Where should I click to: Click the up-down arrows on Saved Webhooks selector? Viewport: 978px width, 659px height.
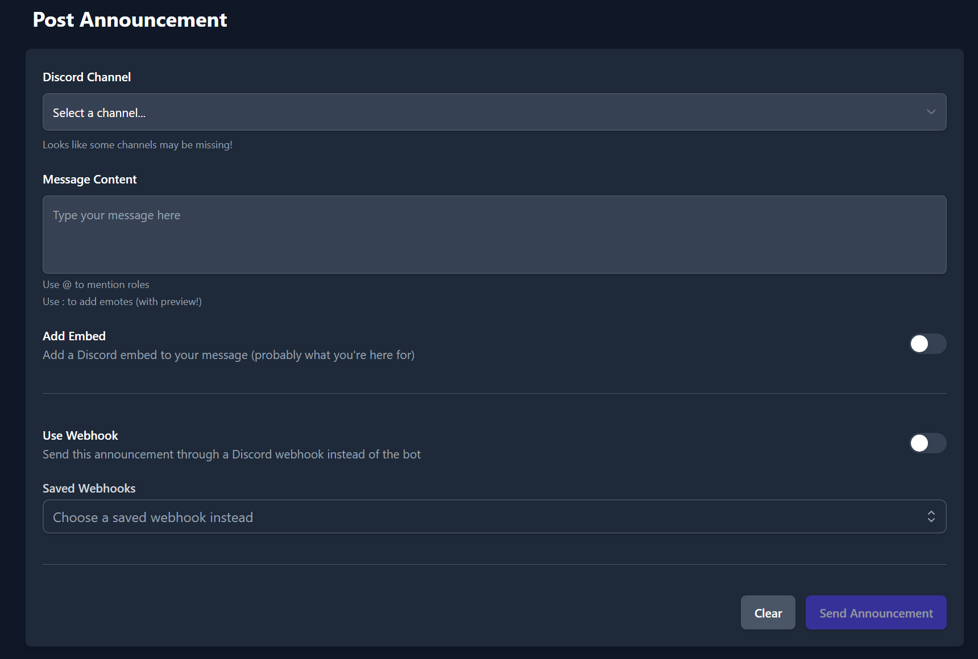point(931,516)
